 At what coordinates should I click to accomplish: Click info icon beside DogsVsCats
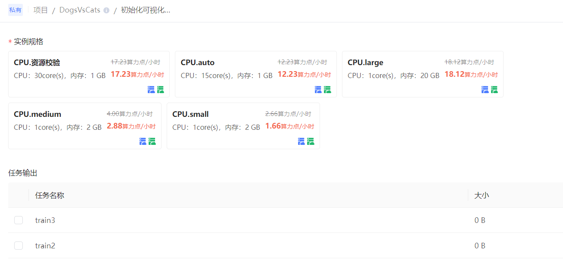[106, 10]
